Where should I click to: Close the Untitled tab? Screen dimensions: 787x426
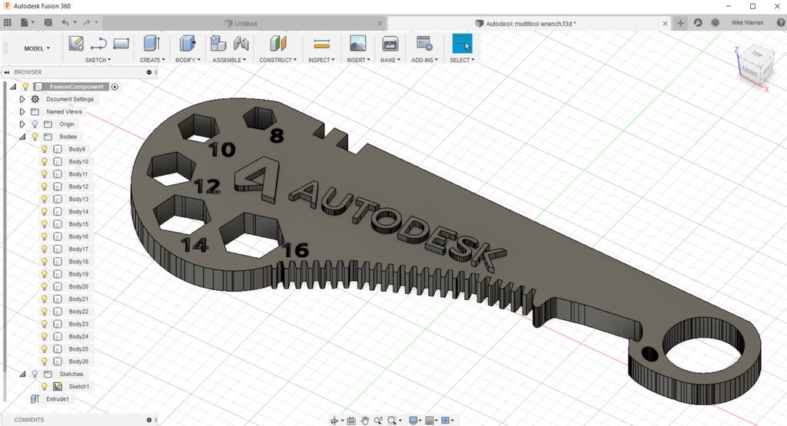pos(380,24)
